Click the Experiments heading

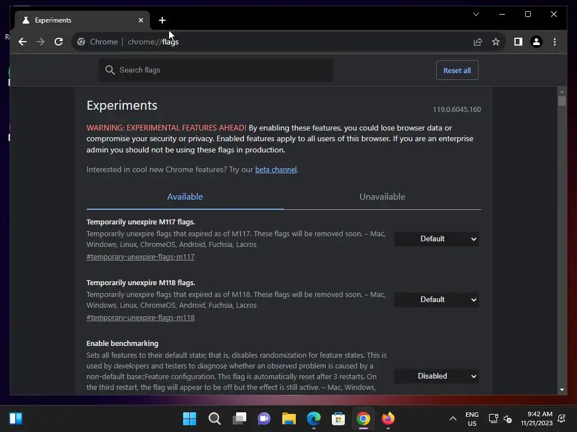click(122, 105)
